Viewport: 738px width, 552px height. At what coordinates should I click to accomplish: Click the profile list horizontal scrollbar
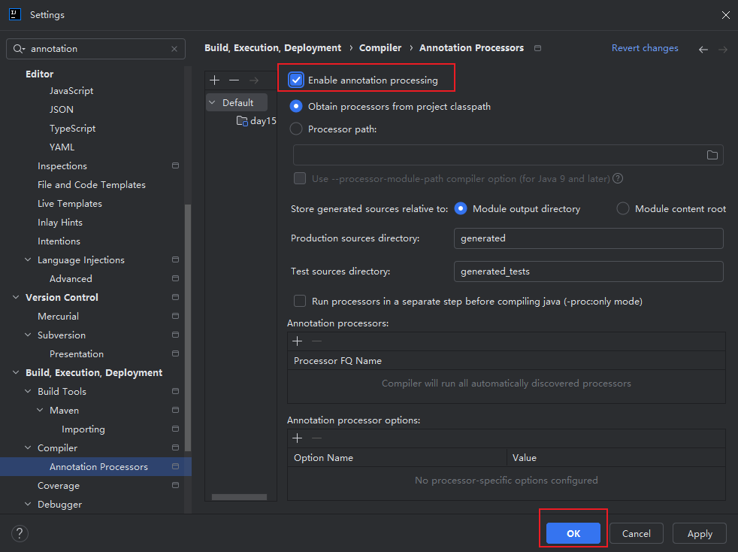click(x=239, y=497)
